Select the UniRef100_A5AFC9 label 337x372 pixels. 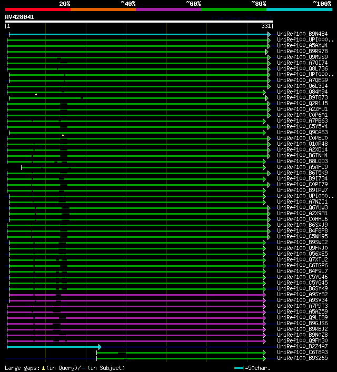(x=302, y=167)
